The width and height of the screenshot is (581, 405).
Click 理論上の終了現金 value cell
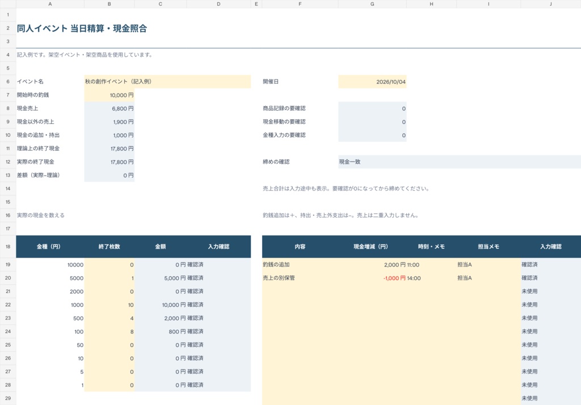[110, 148]
